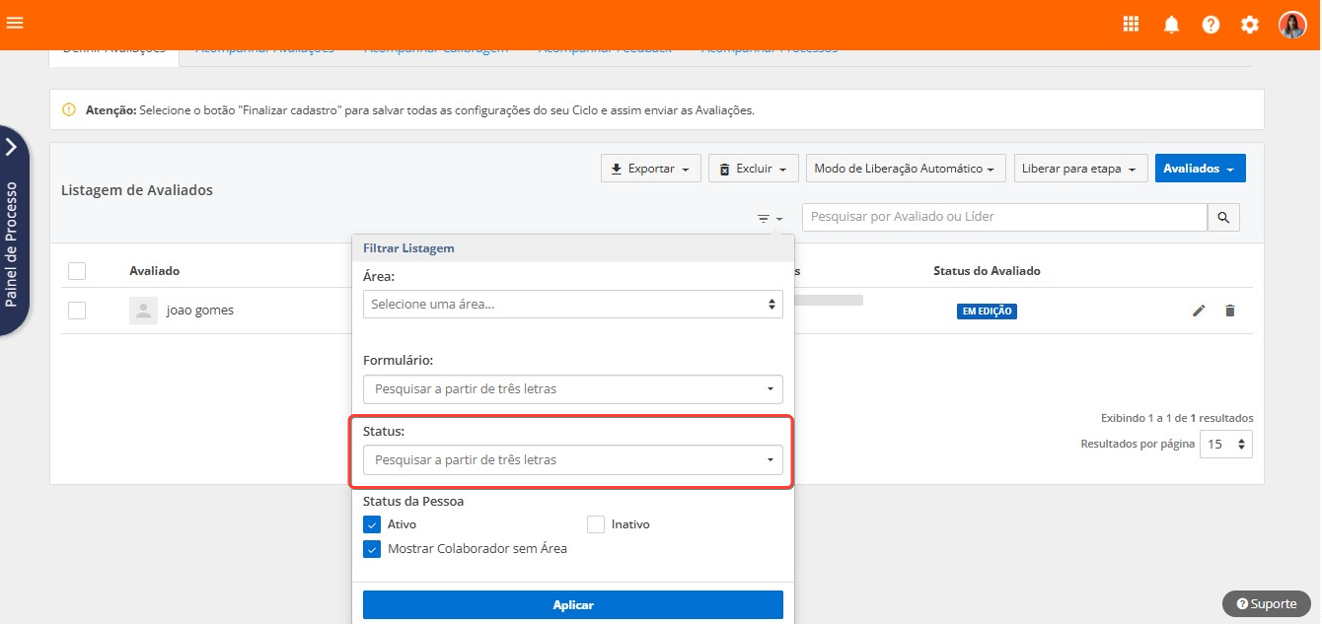This screenshot has width=1322, height=624.
Task: Open the Formulário dropdown
Action: coord(572,389)
